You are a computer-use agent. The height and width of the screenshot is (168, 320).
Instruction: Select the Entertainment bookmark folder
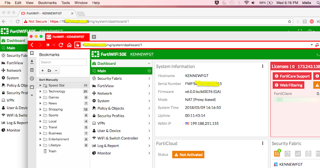tap(59, 139)
